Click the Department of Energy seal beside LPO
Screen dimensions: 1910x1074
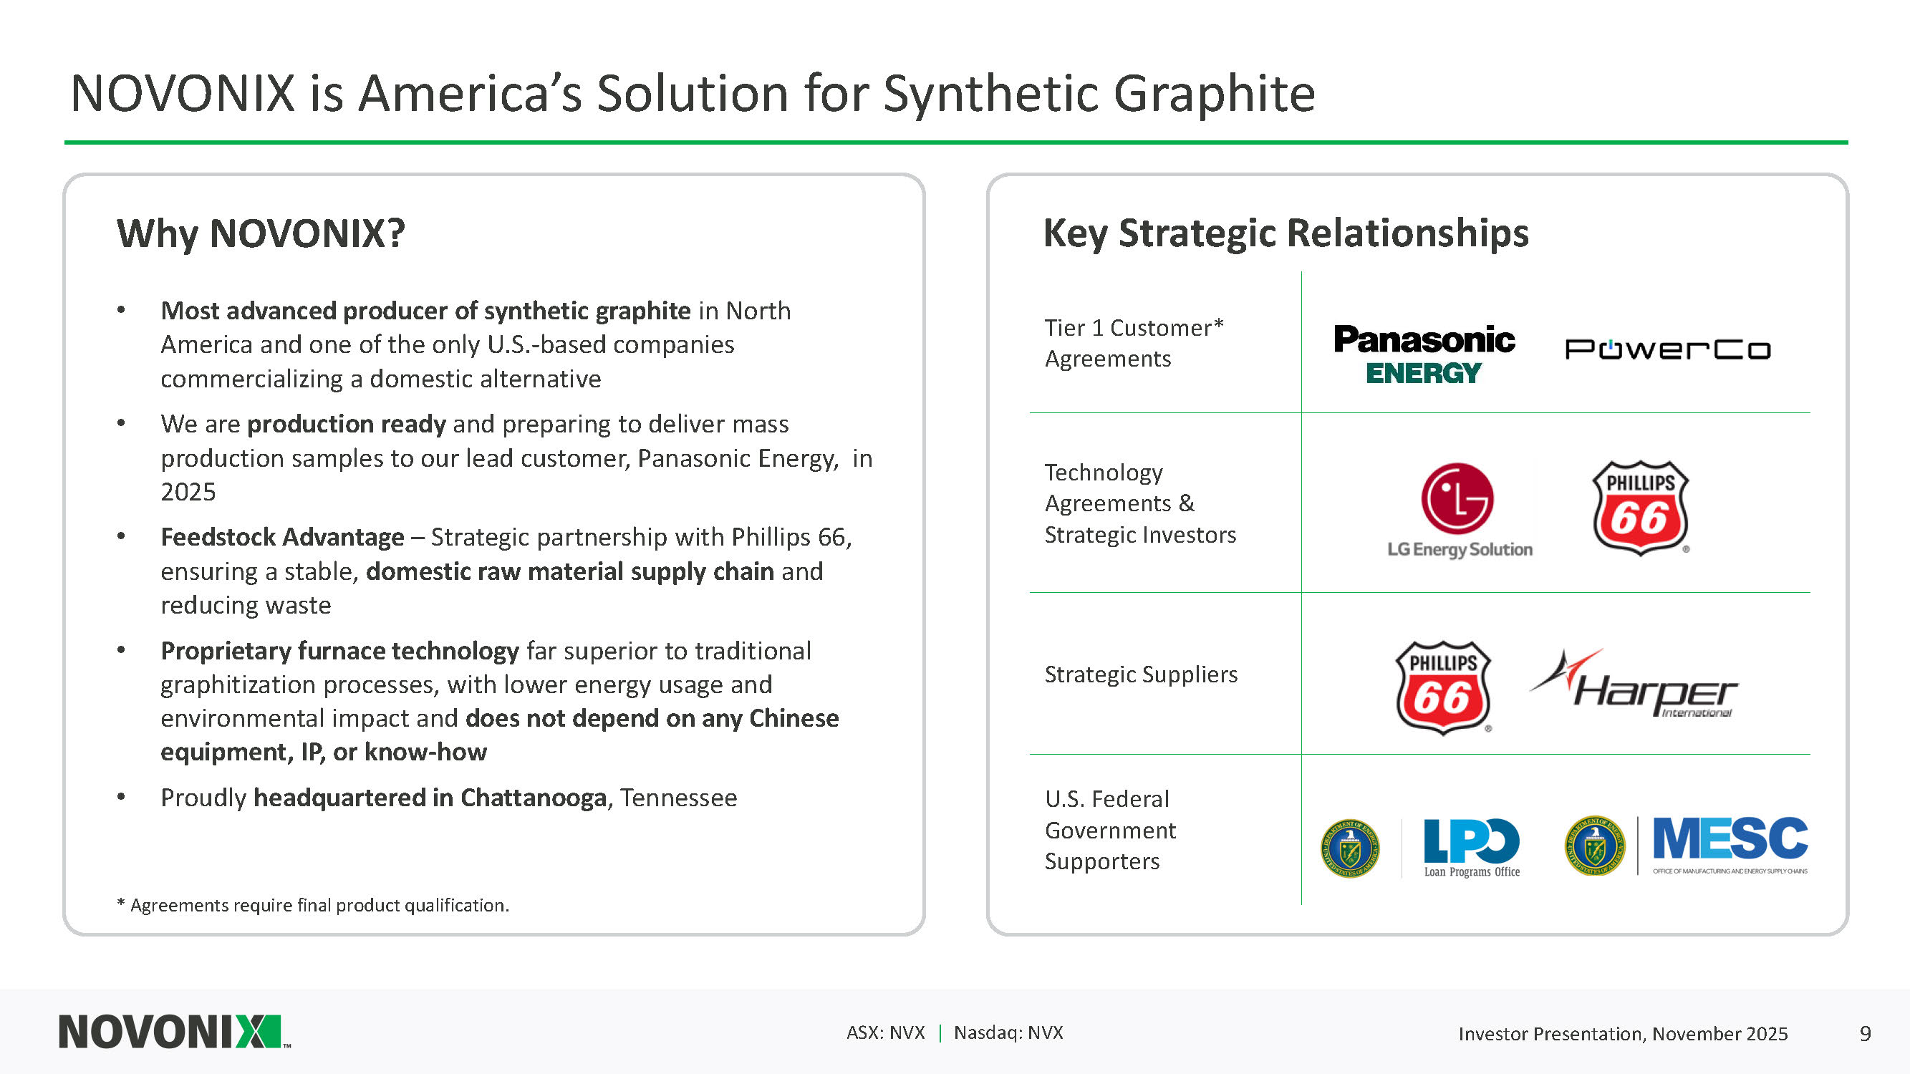1350,848
